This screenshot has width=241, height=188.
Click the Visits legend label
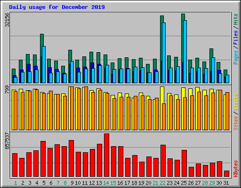coord(235,102)
